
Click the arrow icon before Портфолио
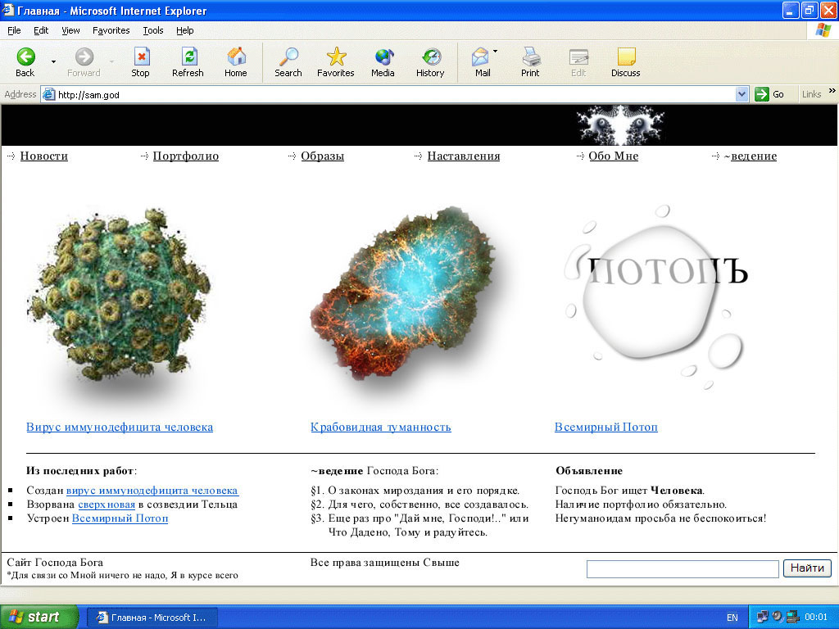(x=144, y=156)
